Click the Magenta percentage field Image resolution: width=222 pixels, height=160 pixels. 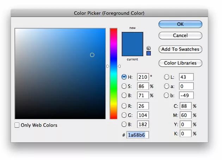pyautogui.click(x=185, y=115)
